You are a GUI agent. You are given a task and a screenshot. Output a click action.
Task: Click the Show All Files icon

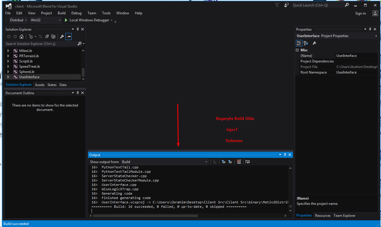53,36
